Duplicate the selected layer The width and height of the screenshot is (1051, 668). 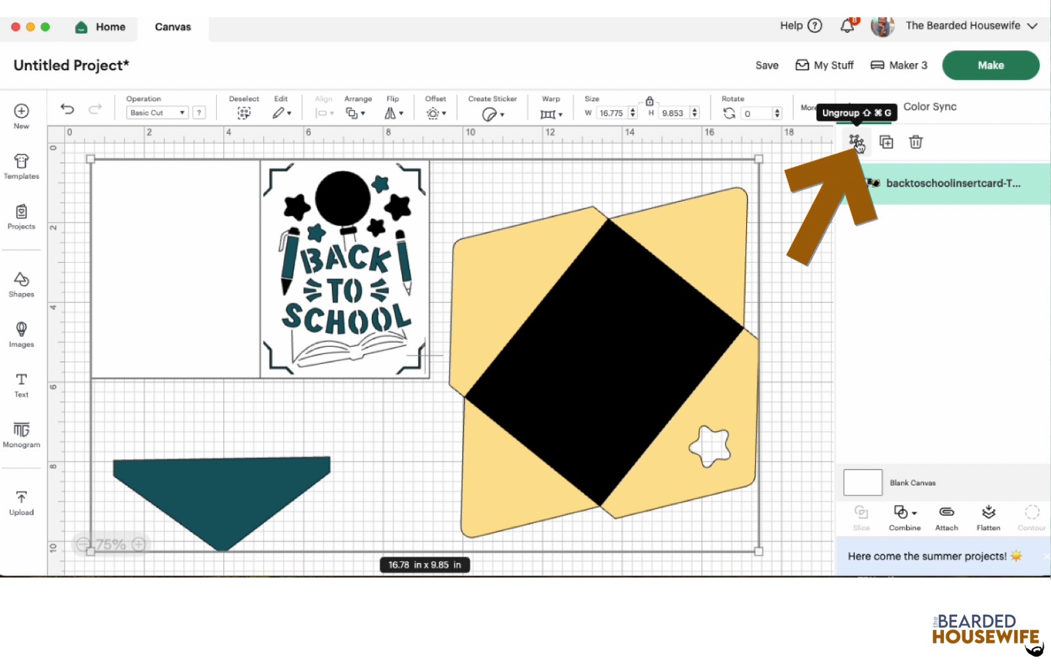pyautogui.click(x=885, y=141)
